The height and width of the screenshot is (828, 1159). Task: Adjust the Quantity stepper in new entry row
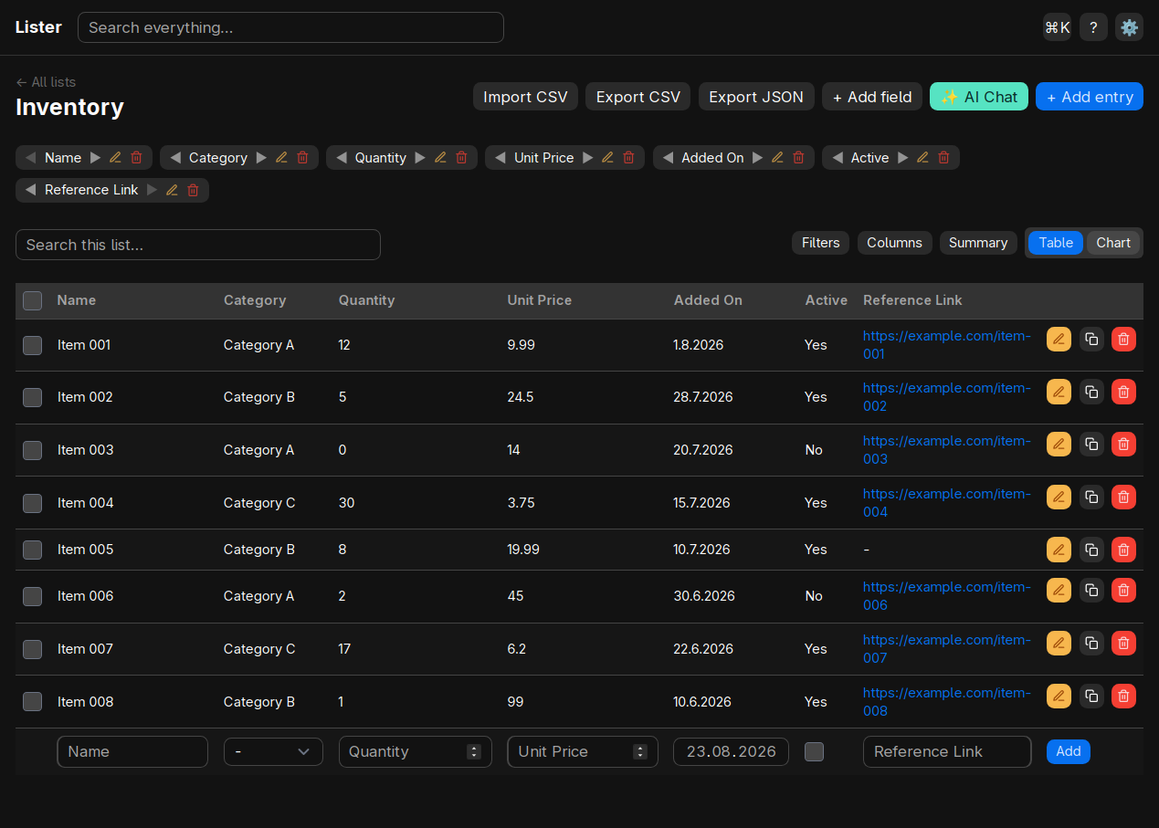473,751
